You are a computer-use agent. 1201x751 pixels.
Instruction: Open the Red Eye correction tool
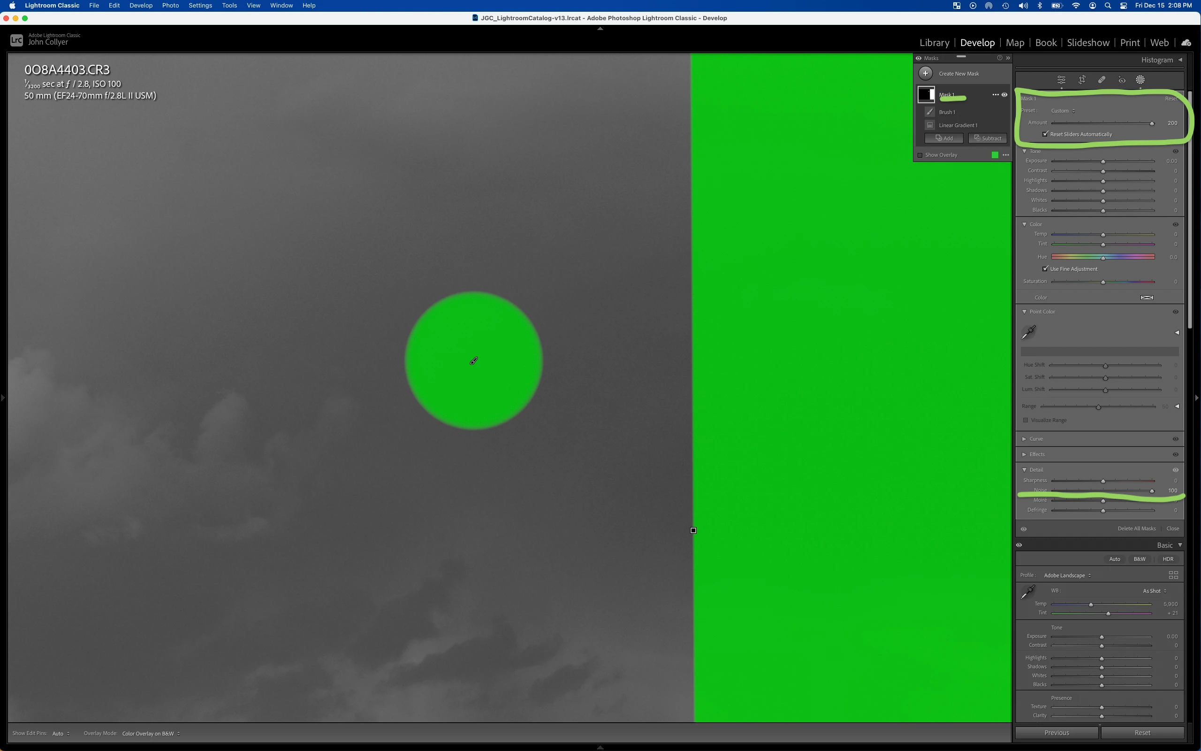(x=1122, y=80)
